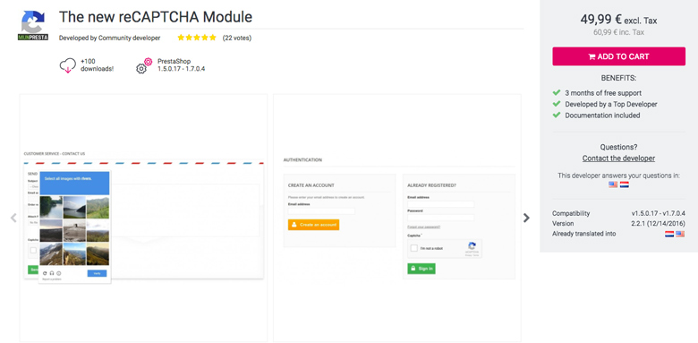Tick the captcha checkbox in contact form screenshot
This screenshot has height=343, width=698.
pos(33,251)
